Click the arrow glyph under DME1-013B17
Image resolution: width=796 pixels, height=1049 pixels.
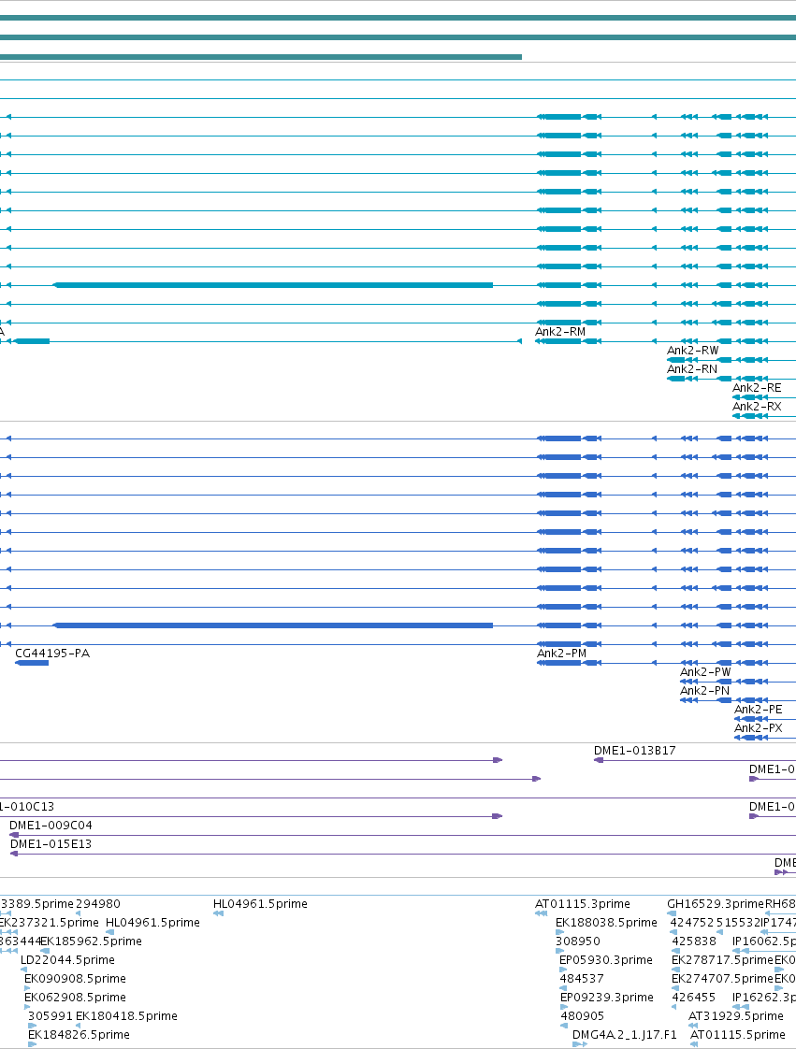click(x=599, y=760)
